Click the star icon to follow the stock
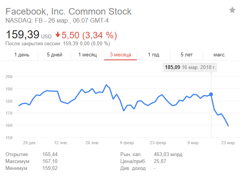Image resolution: width=241 pixels, height=181 pixels. [x=232, y=10]
